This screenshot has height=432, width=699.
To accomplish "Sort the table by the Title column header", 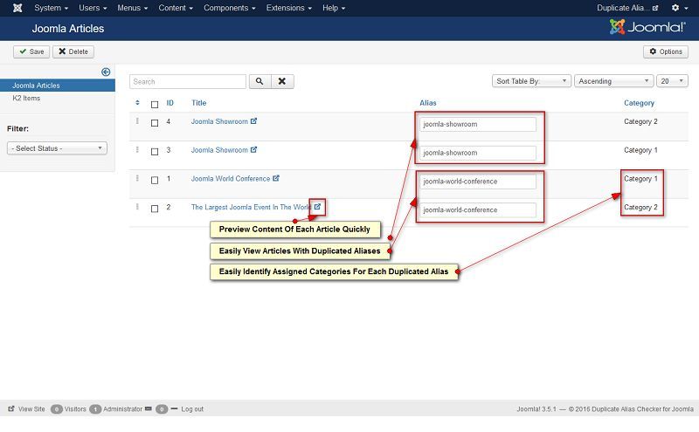I will [x=199, y=103].
